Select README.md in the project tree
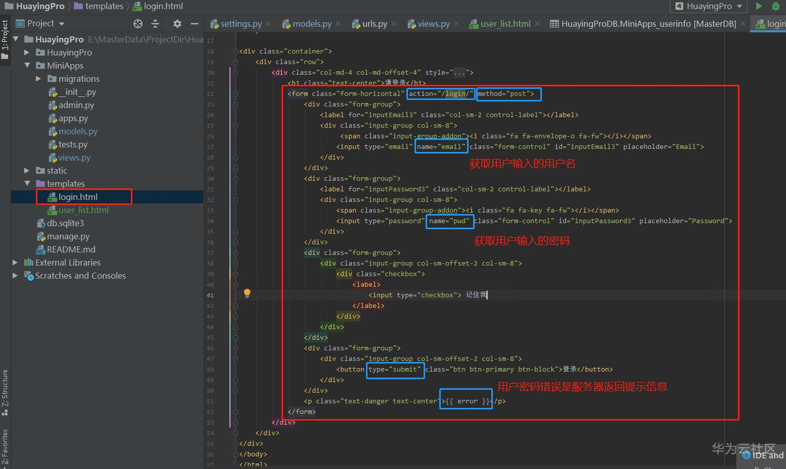This screenshot has height=469, width=786. click(x=71, y=249)
